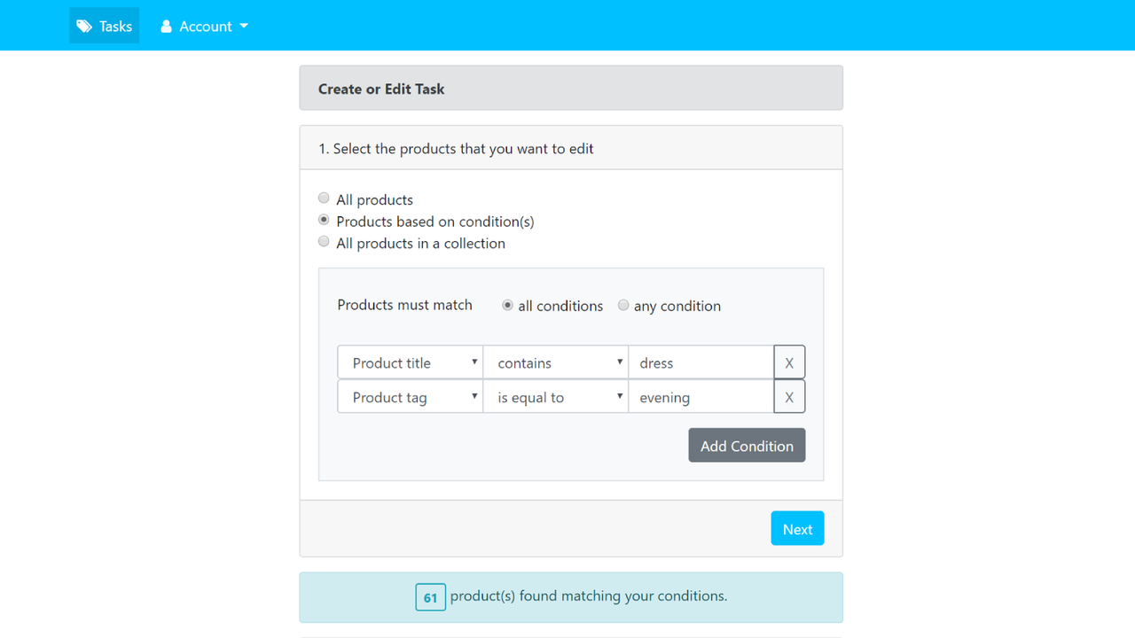Screen dimensions: 1135x638
Task: Click the tag icon on the Tasks button
Action: (x=83, y=26)
